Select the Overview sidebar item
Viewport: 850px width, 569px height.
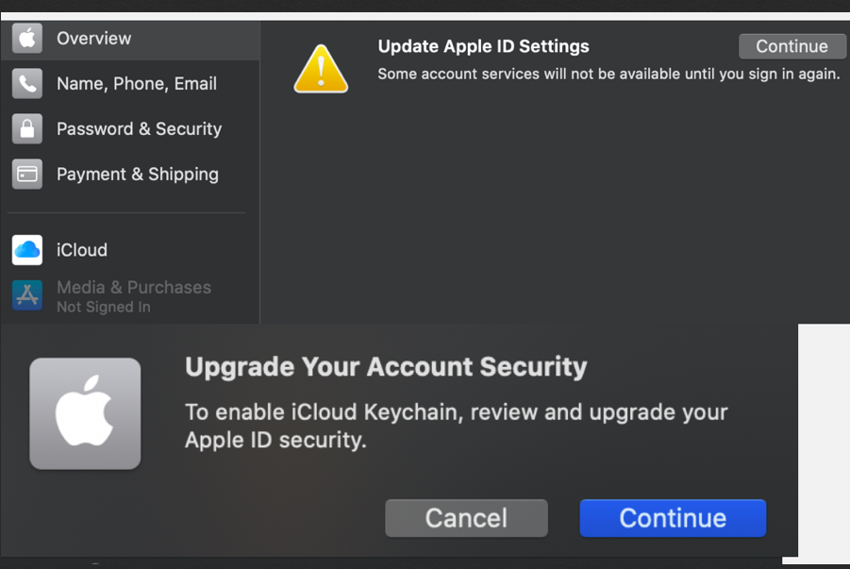coord(93,39)
